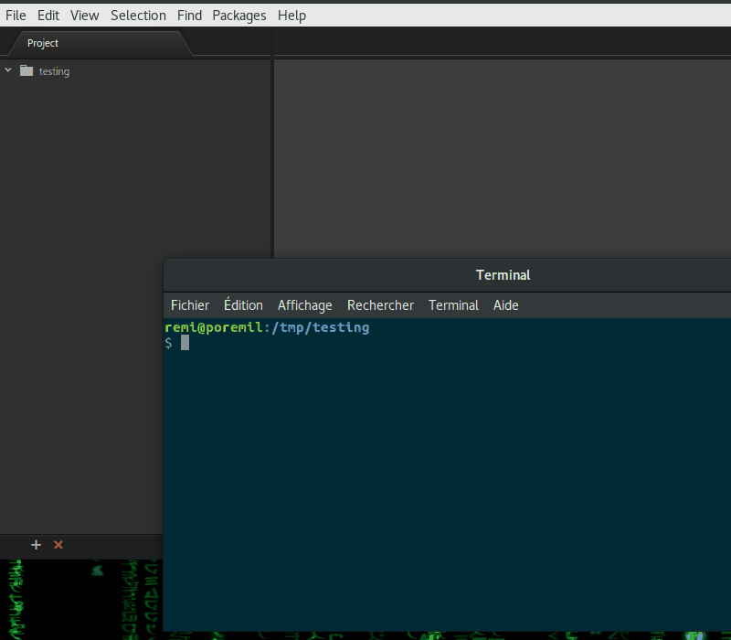This screenshot has height=640, width=731.
Task: Open the Edit menu
Action: [48, 15]
